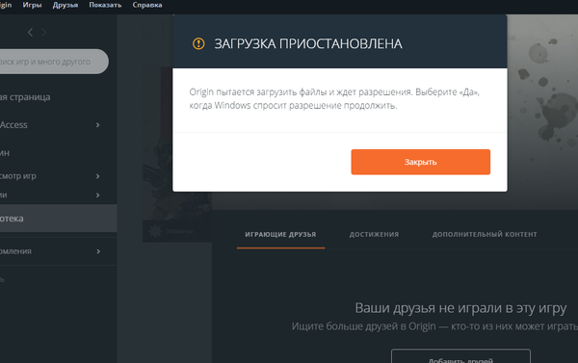Close the paused download dialog with Закрыть
The image size is (578, 363).
tap(421, 162)
